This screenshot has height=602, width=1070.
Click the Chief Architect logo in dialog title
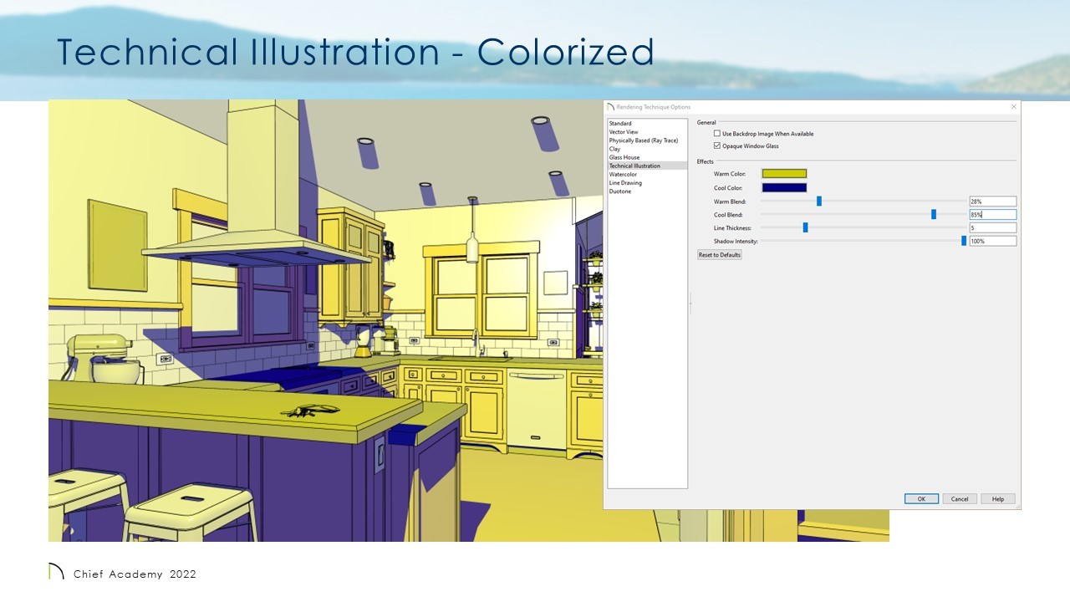pyautogui.click(x=610, y=107)
